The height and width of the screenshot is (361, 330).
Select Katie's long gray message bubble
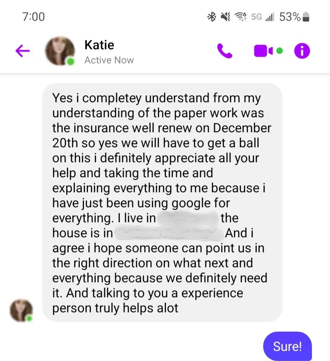tap(162, 202)
